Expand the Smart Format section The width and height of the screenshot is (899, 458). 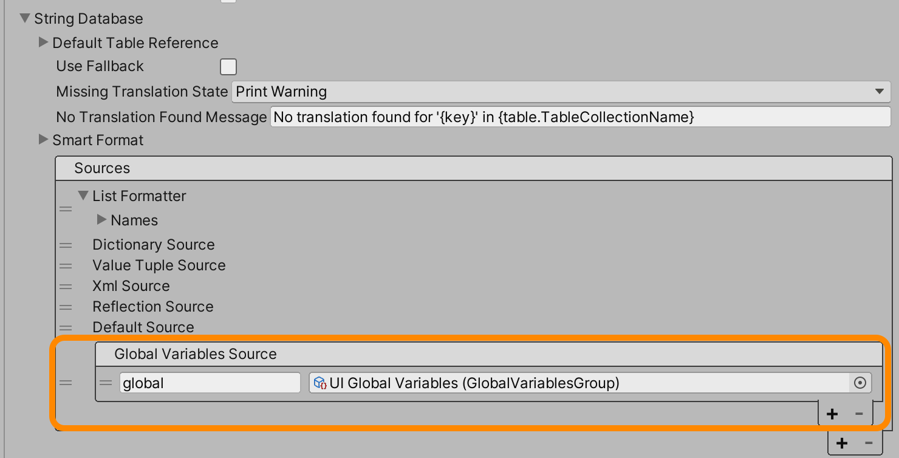(43, 140)
